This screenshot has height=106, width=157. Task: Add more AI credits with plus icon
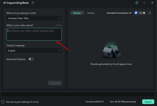click(144, 13)
